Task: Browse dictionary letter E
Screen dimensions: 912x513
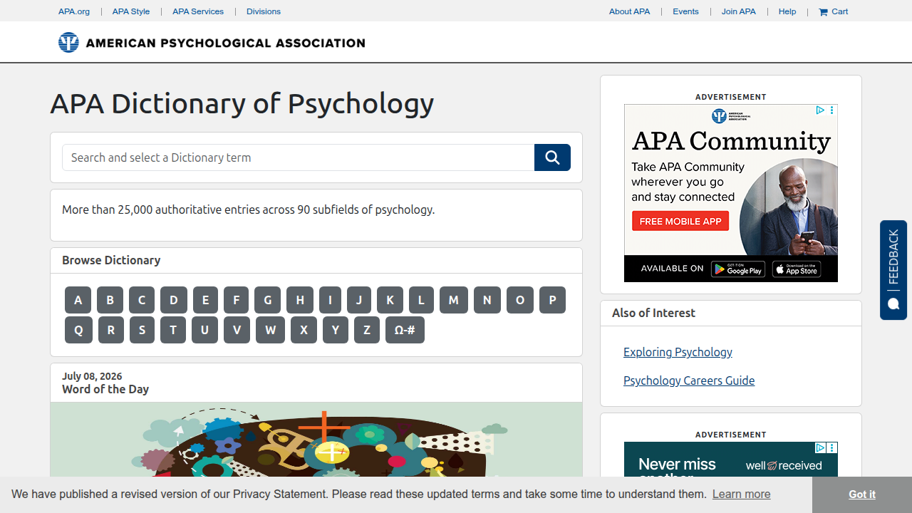Action: point(205,300)
